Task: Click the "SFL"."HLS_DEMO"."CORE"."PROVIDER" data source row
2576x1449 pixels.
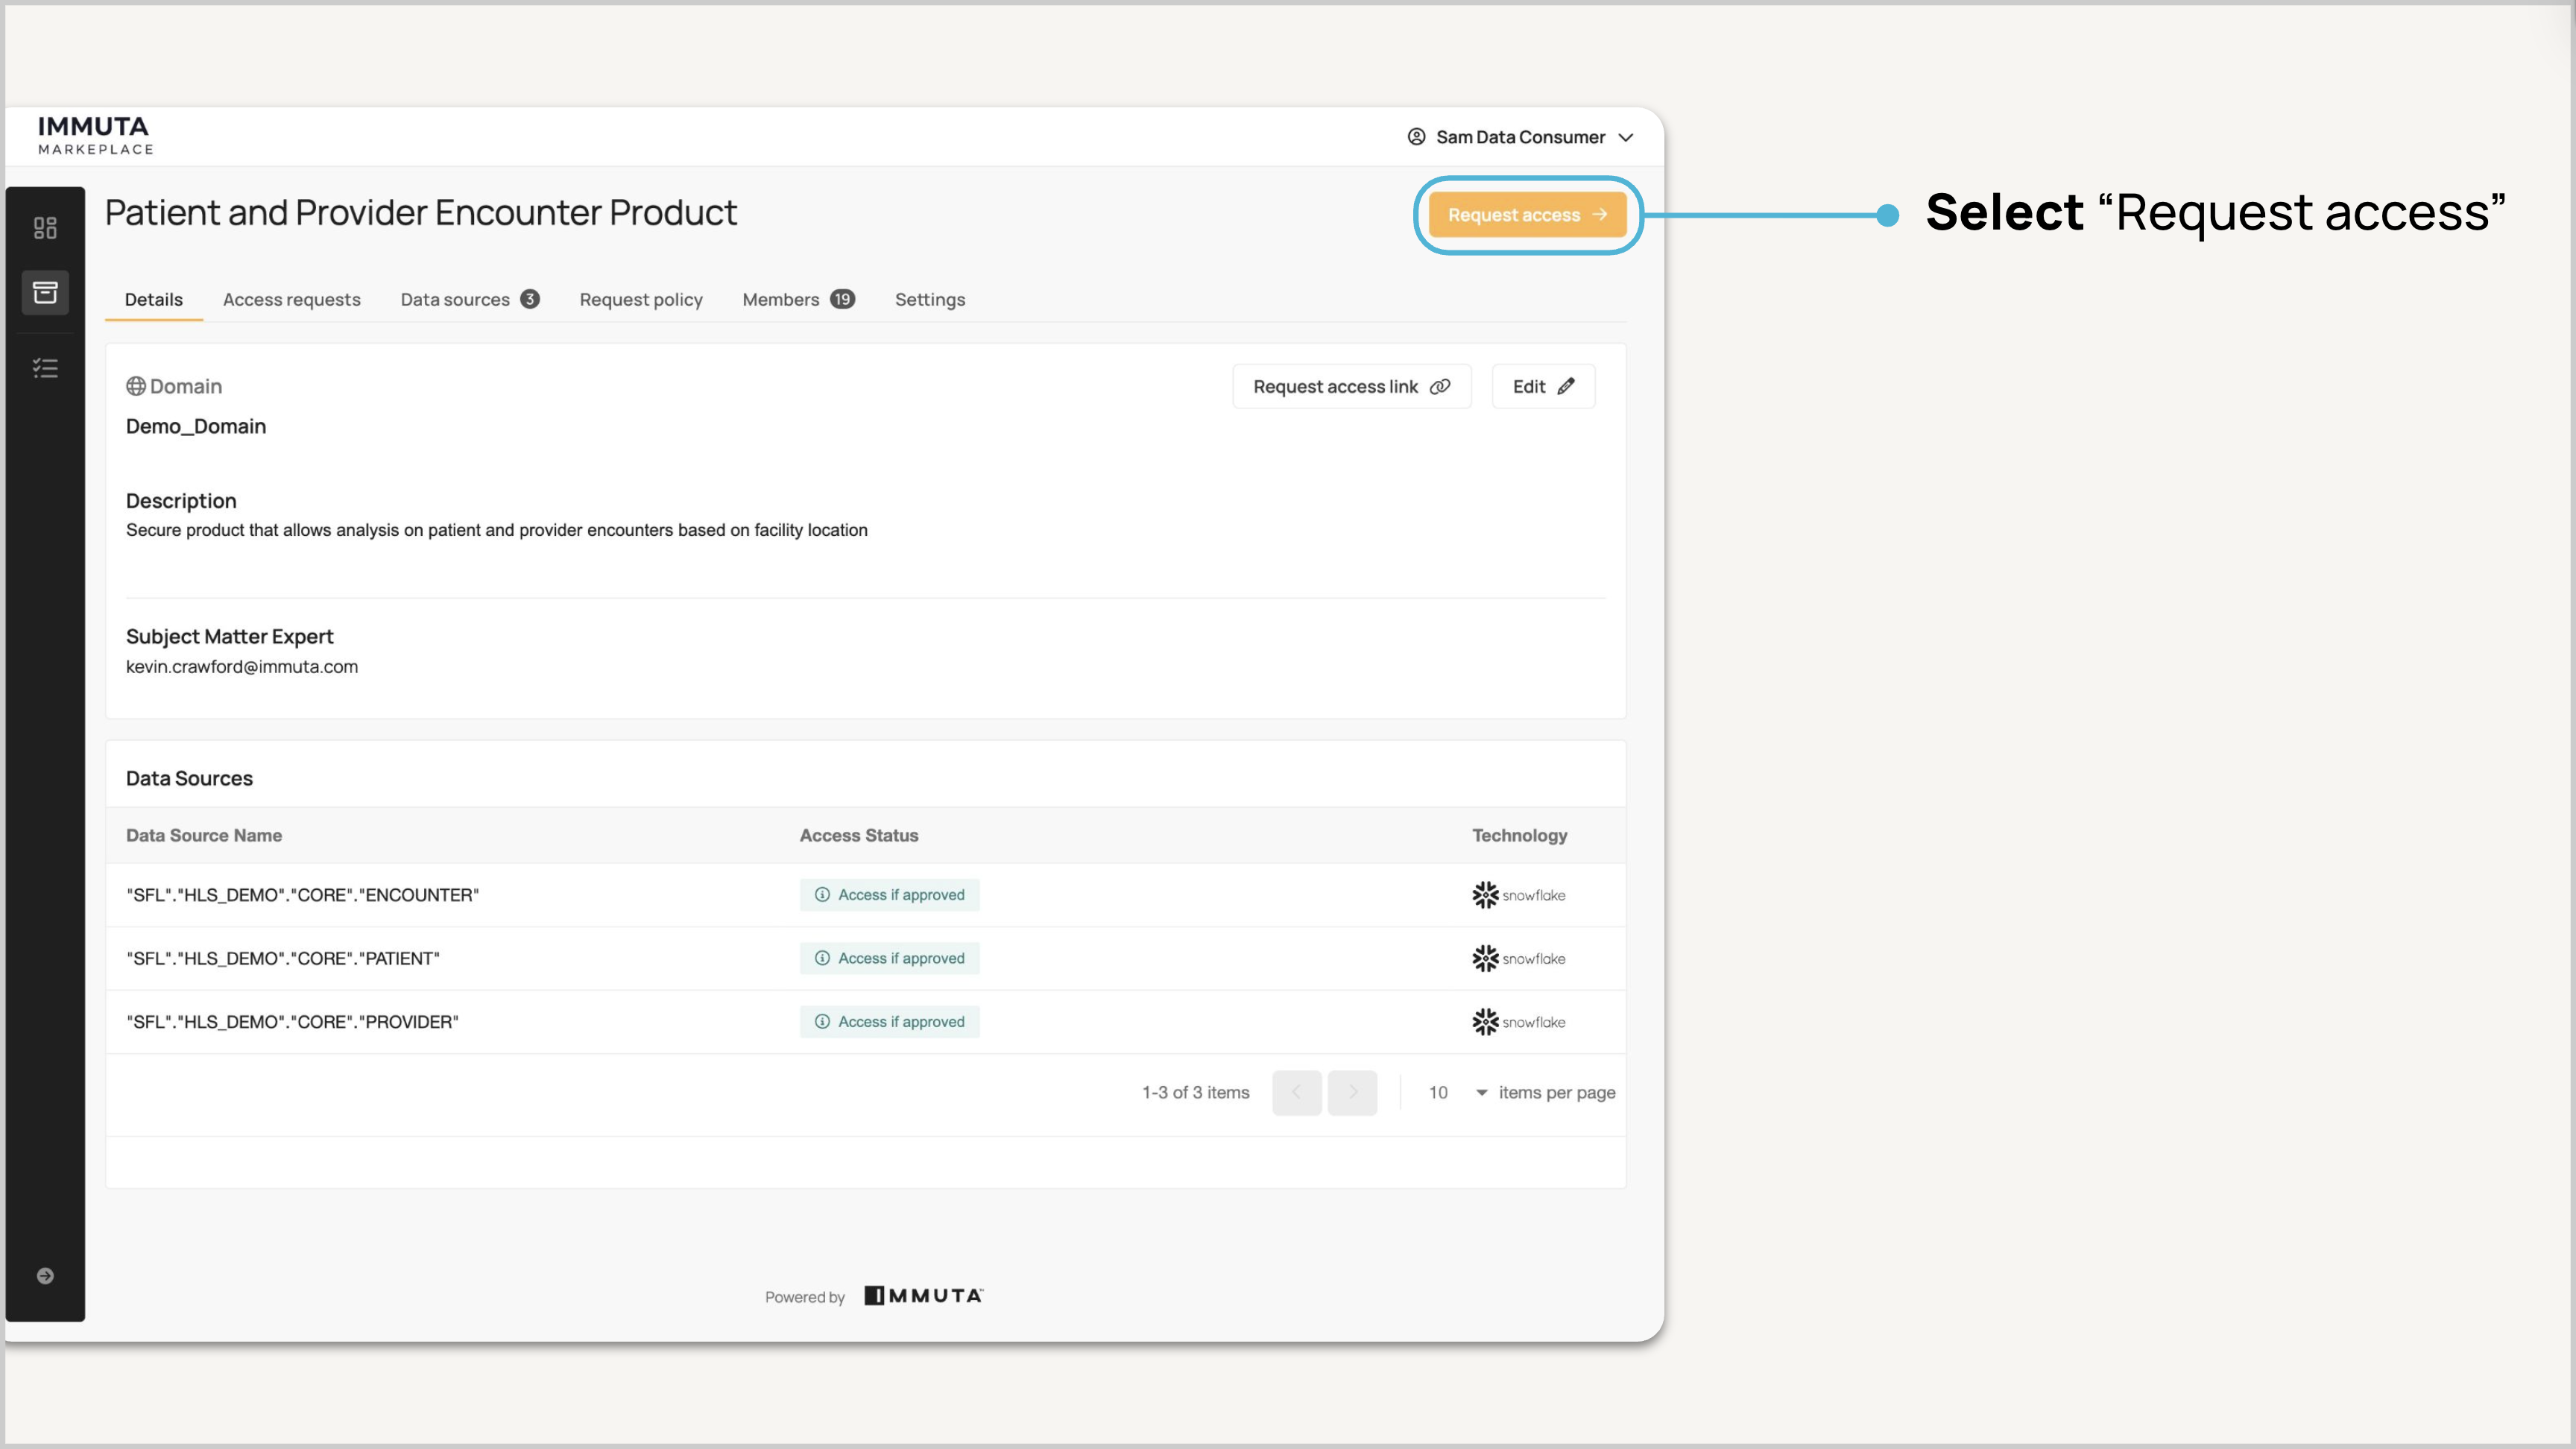Action: tap(292, 1021)
